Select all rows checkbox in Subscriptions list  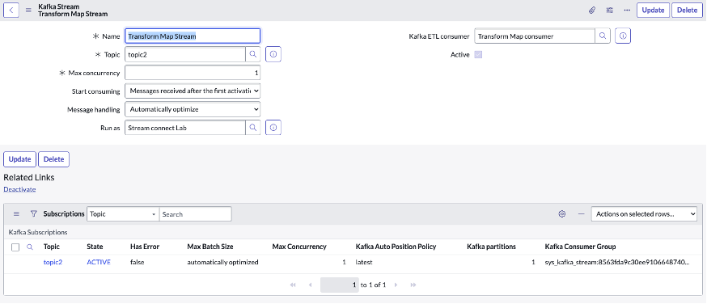pos(15,247)
